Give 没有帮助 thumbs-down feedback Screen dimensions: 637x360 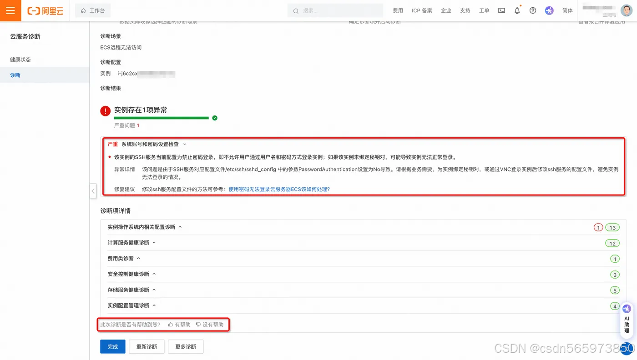(210, 325)
